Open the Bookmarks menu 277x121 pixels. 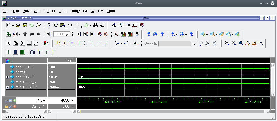pyautogui.click(x=79, y=11)
